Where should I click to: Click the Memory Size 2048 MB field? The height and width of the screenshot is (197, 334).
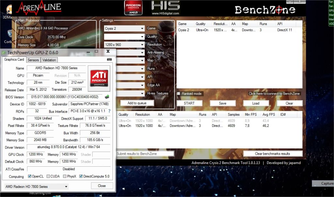point(40,140)
